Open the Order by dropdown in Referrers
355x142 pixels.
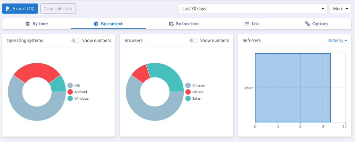click(337, 41)
